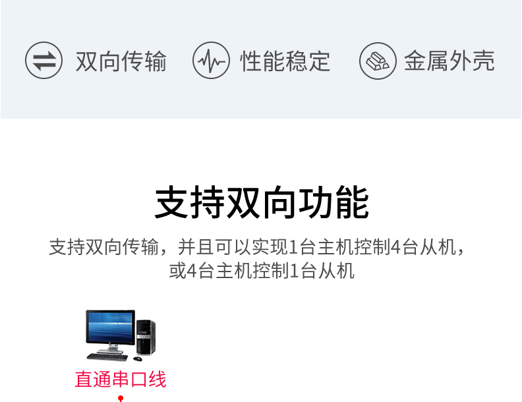Select the 双向传输 feature label
The height and width of the screenshot is (402, 522).
121,61
